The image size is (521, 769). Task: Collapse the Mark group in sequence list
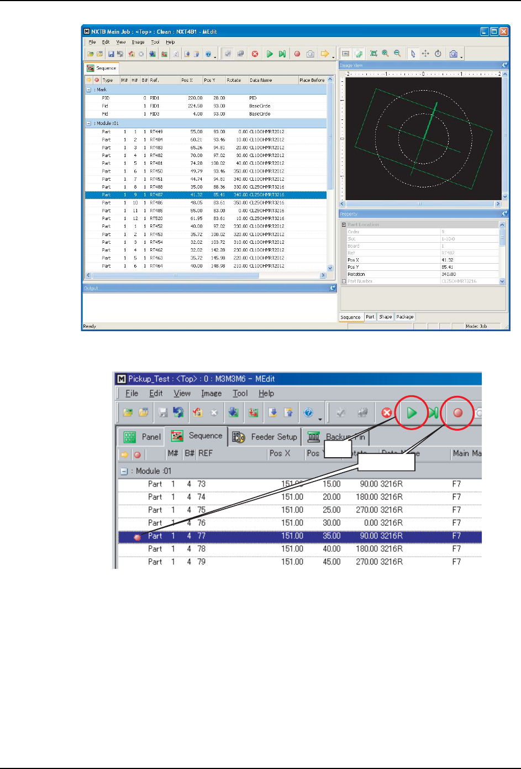[x=88, y=90]
